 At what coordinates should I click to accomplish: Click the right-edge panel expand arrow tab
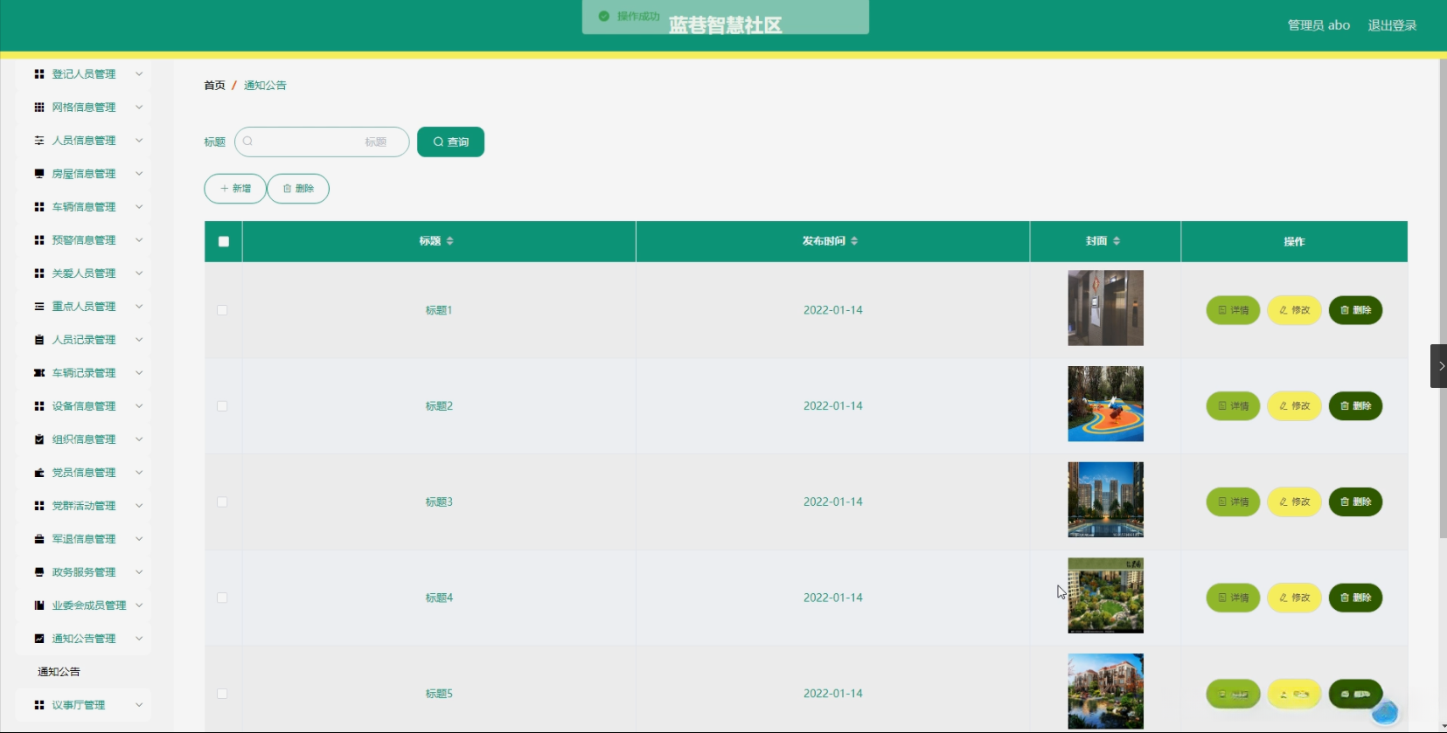(x=1438, y=366)
